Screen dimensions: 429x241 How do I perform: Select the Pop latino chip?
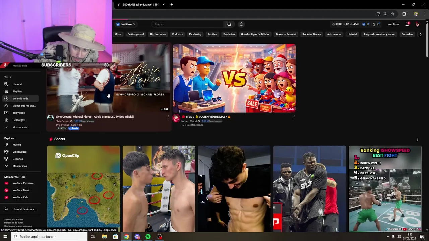click(229, 34)
